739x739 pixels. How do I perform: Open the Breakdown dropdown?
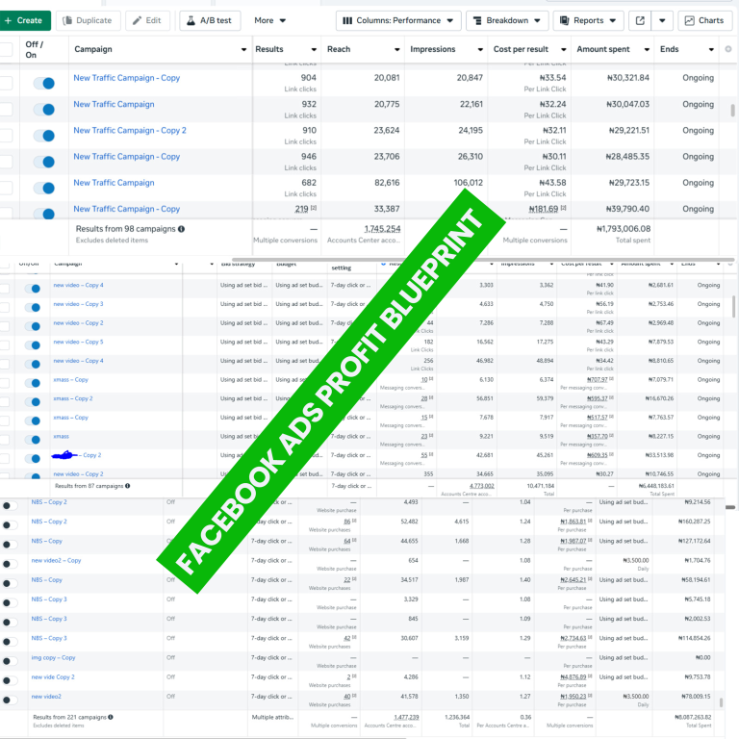507,21
